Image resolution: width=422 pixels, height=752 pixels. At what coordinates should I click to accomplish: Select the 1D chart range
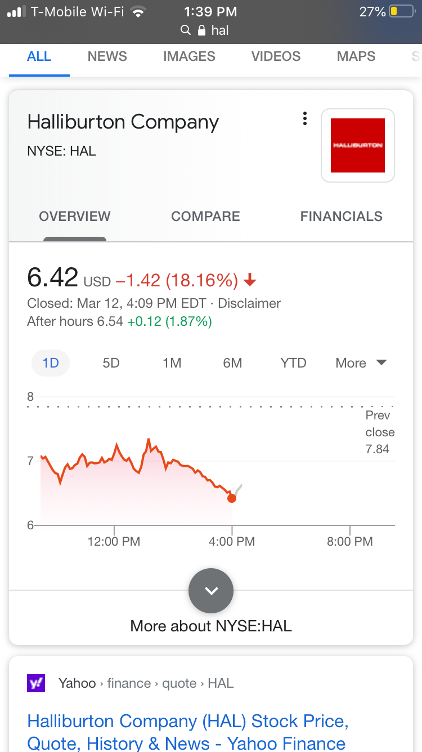[51, 363]
